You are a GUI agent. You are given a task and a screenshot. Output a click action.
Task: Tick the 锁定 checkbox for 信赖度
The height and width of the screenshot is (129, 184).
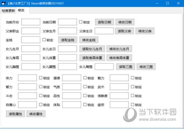pyautogui.click(x=132, y=96)
